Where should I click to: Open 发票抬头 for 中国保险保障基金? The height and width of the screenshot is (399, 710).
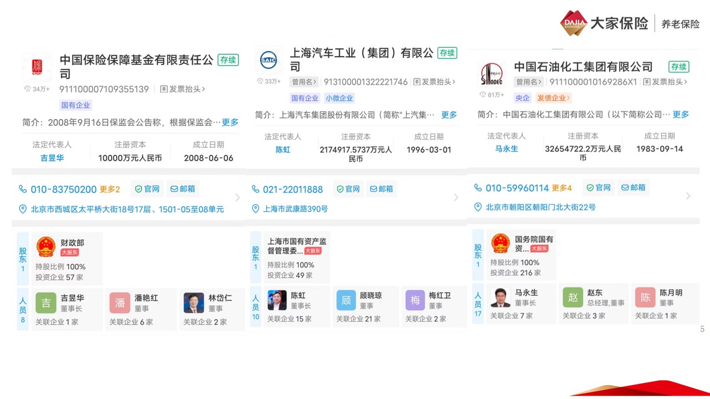pos(182,89)
